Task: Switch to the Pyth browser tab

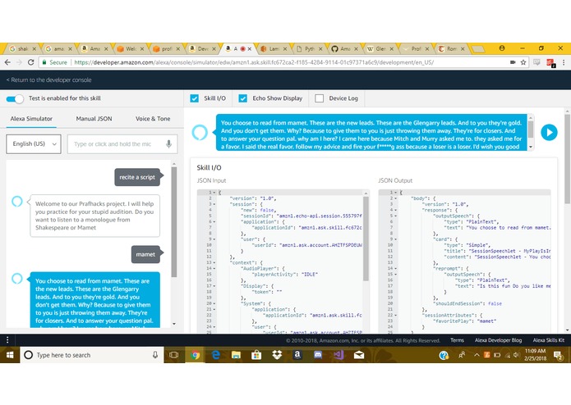Action: pyautogui.click(x=309, y=48)
